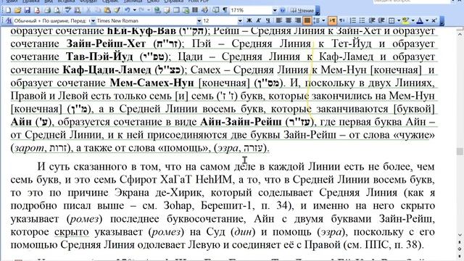Expand the Times New Roman font dropdown
Viewport: 464px width, 261px height.
pos(199,21)
